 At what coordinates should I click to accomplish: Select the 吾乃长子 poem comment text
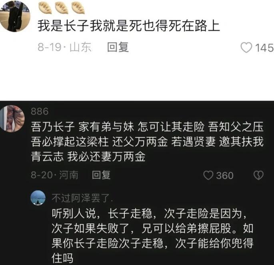(x=147, y=142)
